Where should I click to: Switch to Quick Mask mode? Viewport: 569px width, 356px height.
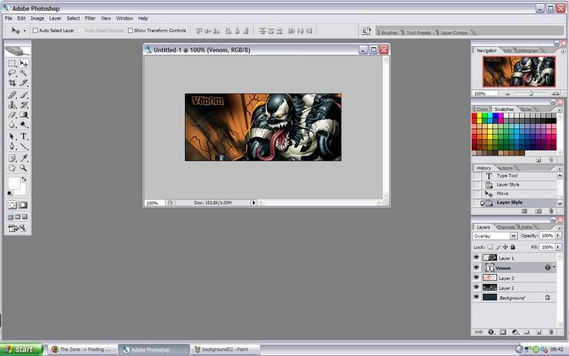coord(23,205)
